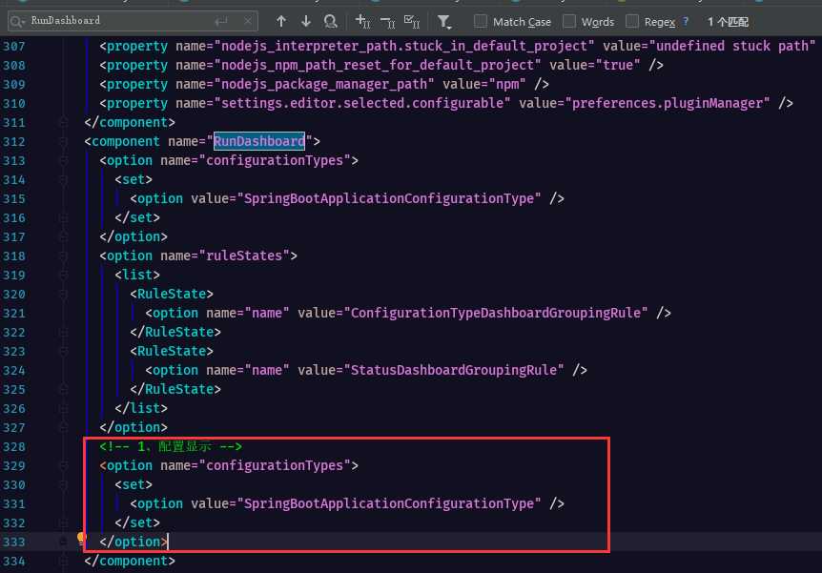Click the yellow light bulb intention icon
Image resolution: width=822 pixels, height=573 pixels.
click(x=81, y=538)
